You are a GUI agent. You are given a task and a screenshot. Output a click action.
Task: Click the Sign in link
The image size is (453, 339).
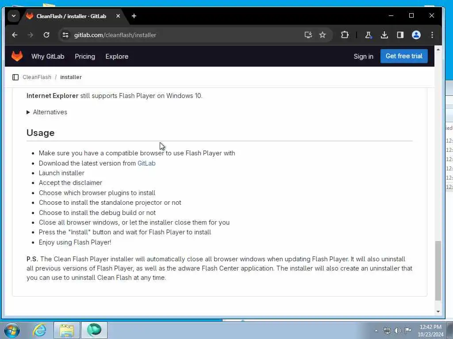pyautogui.click(x=364, y=56)
